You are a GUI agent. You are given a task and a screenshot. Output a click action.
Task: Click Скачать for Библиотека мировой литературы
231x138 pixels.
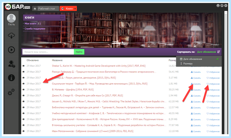[196, 108]
